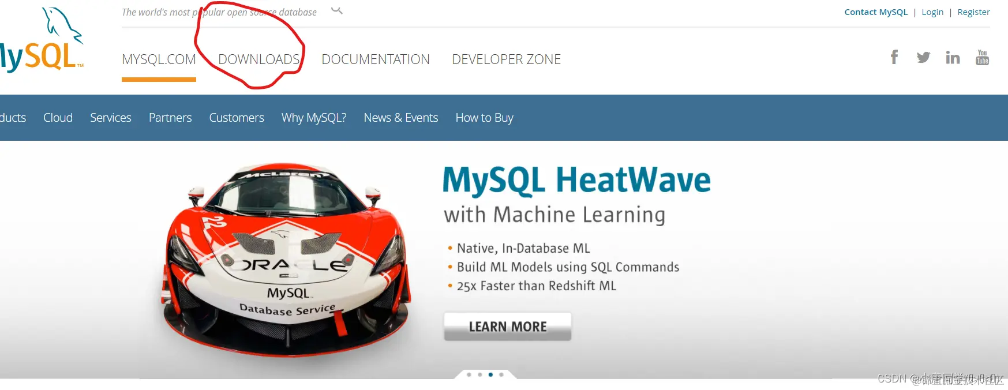The image size is (1008, 390).
Task: Click the MySQL dolphin logo
Action: pos(42,40)
